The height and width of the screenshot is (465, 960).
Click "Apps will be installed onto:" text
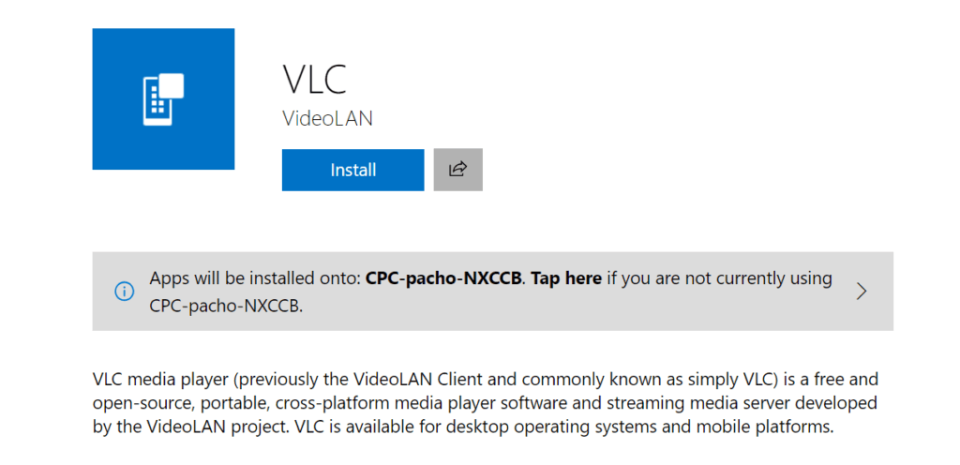pyautogui.click(x=255, y=278)
